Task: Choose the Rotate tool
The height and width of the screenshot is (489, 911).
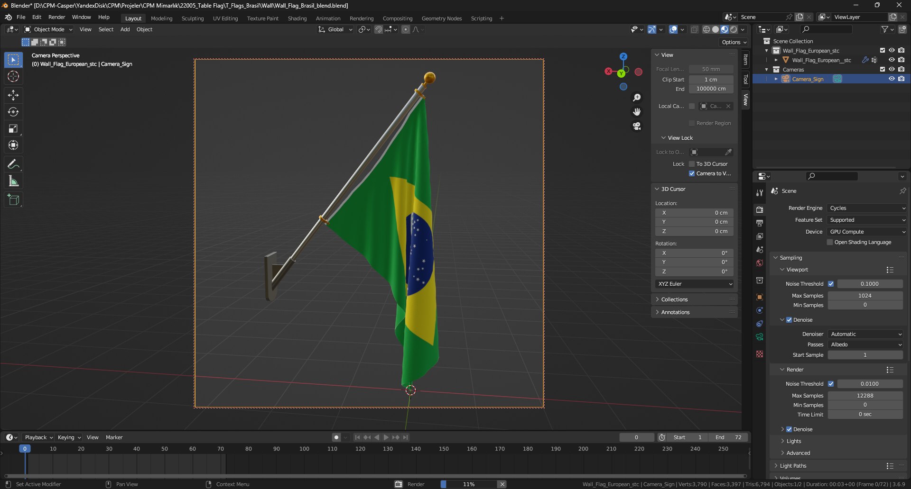Action: coord(13,112)
